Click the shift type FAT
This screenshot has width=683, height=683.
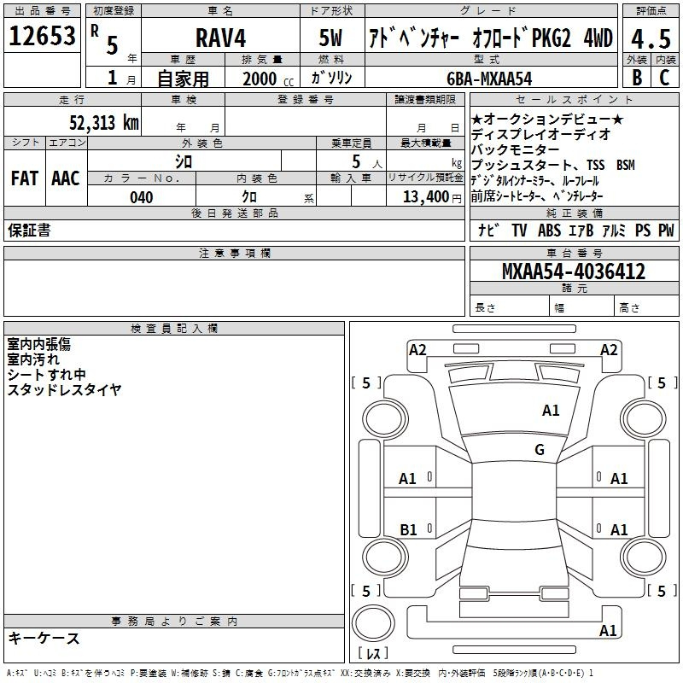pos(25,178)
